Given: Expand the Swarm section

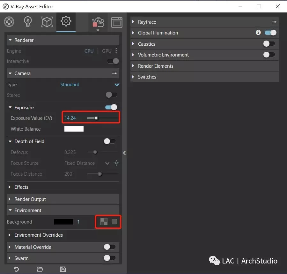Looking at the screenshot, I should coord(10,258).
